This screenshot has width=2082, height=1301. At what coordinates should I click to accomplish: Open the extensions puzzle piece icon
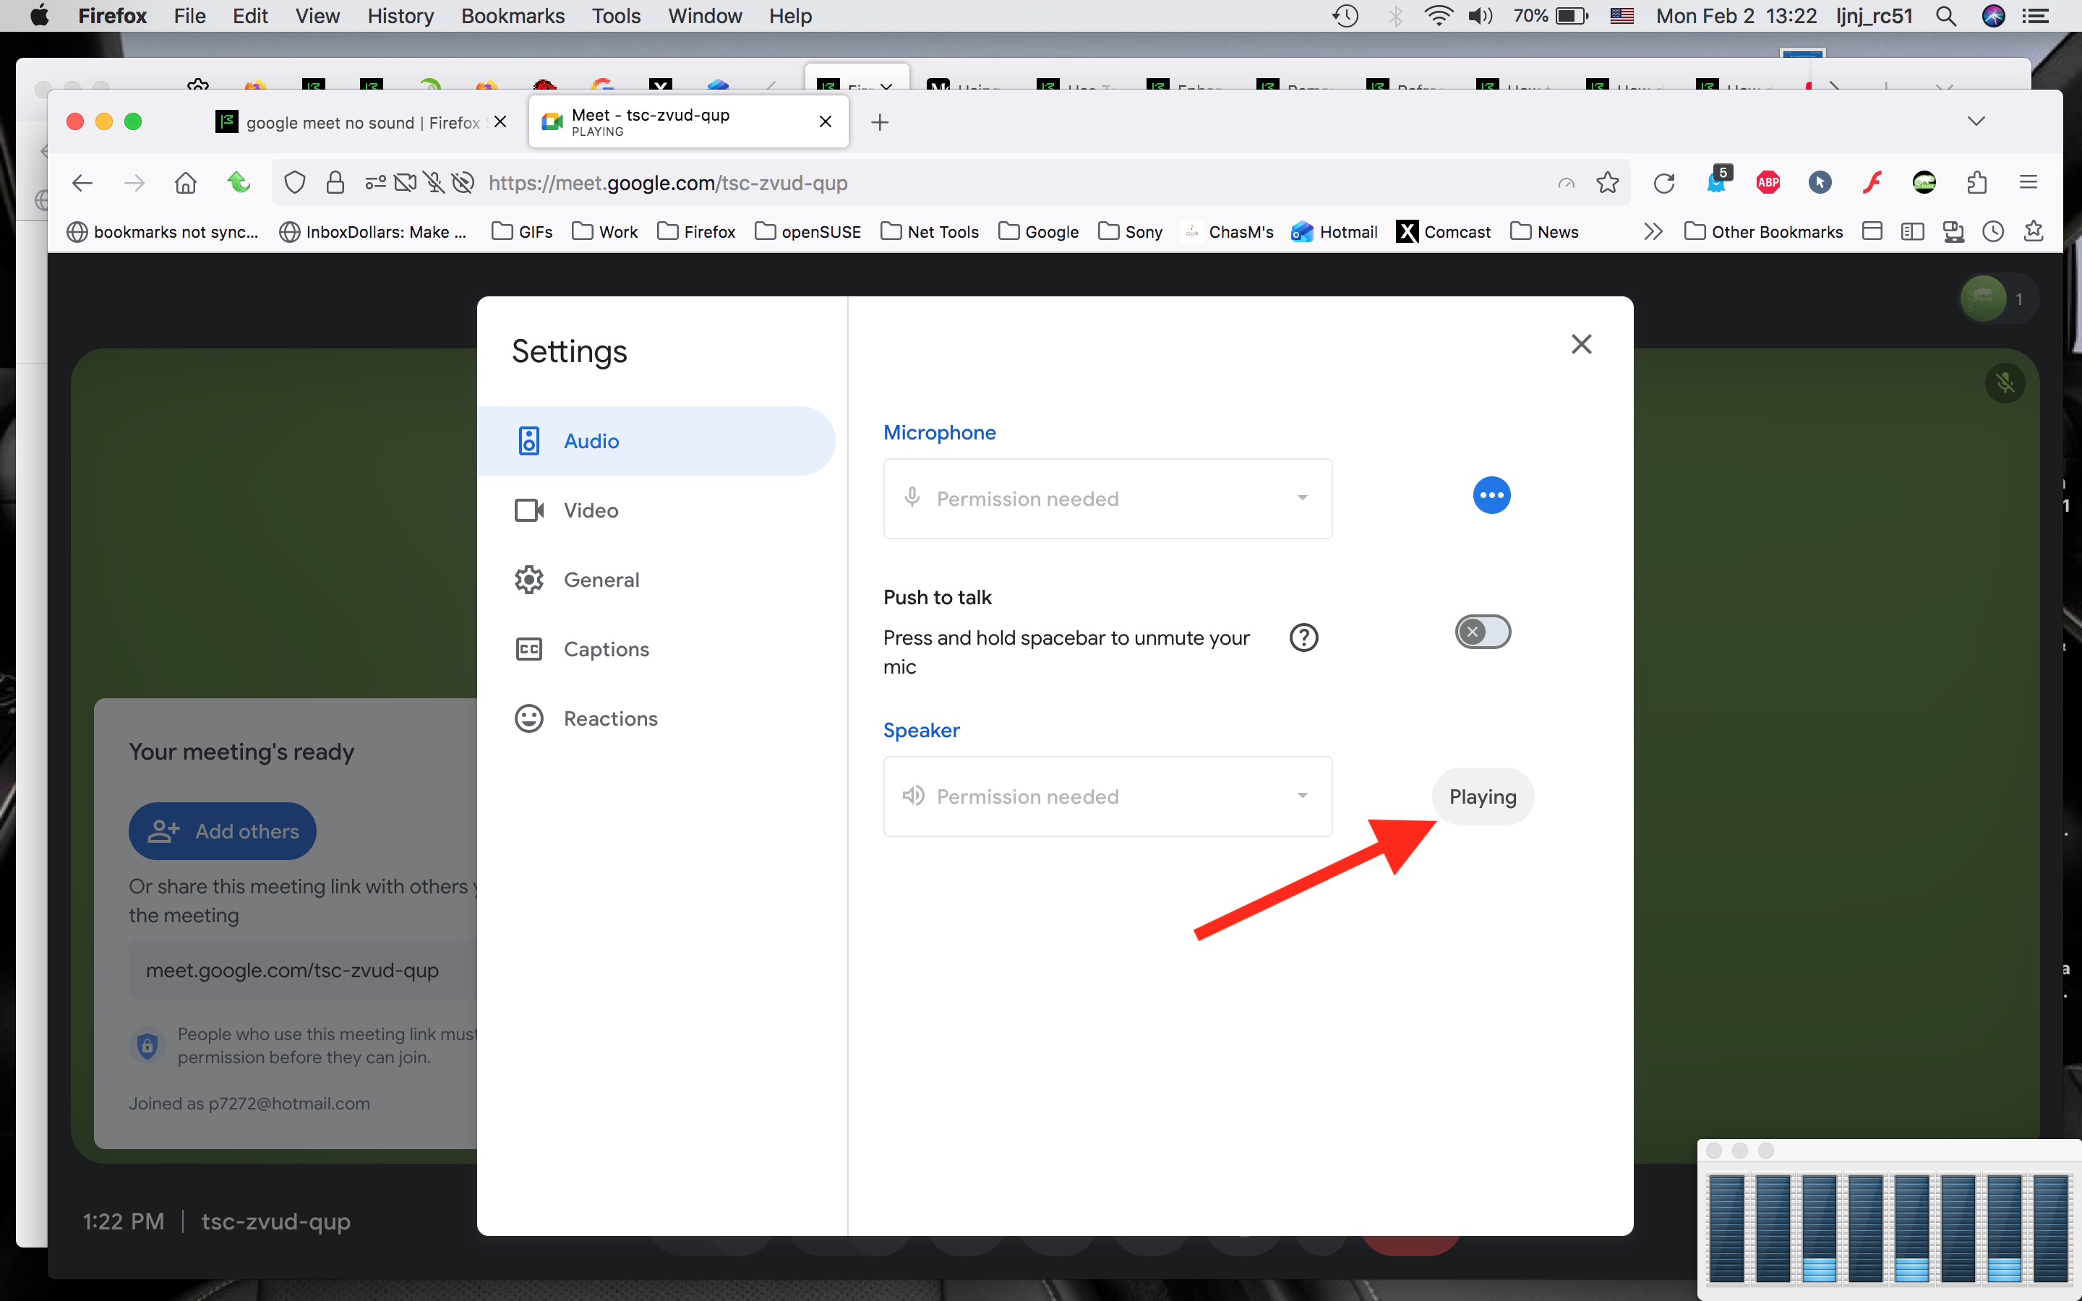(1977, 182)
